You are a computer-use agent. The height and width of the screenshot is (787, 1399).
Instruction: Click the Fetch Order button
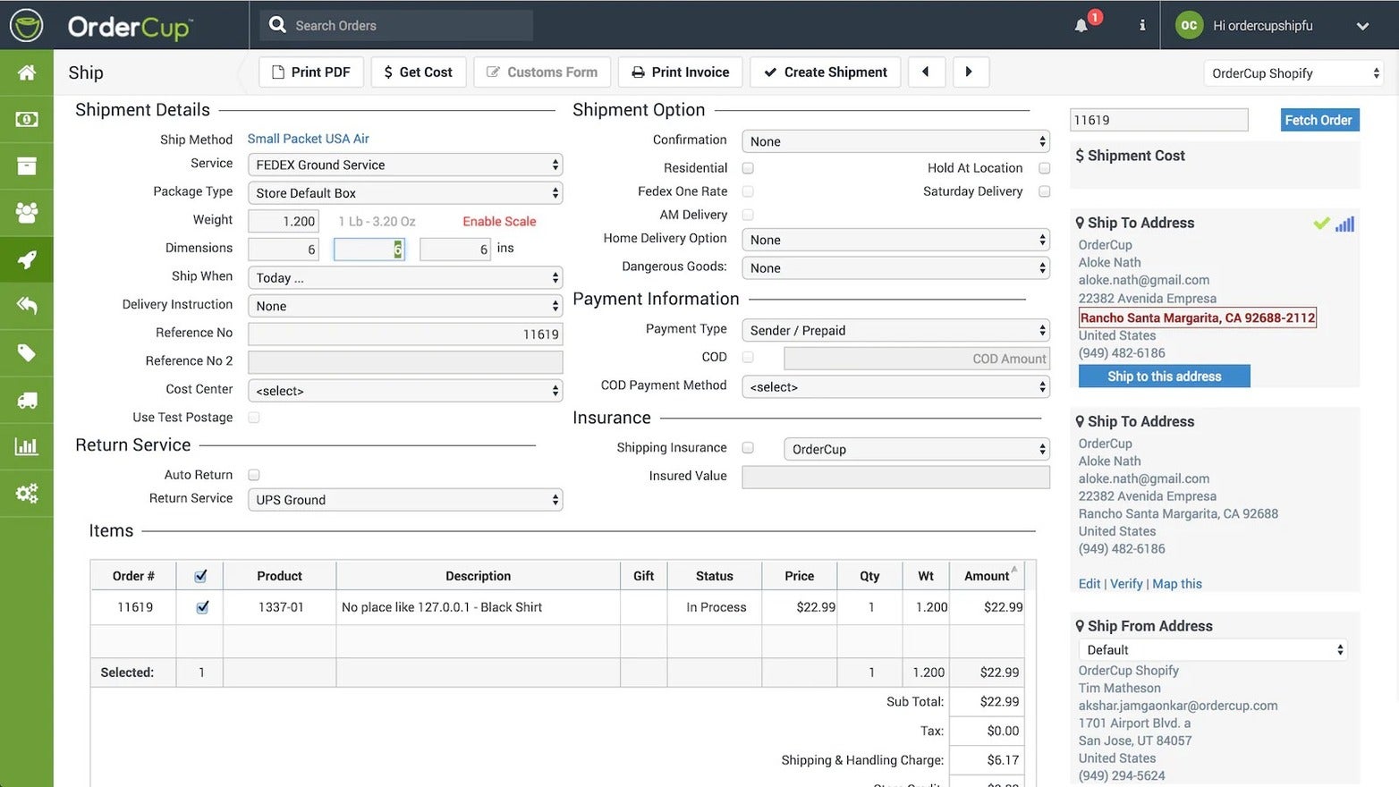click(x=1318, y=120)
